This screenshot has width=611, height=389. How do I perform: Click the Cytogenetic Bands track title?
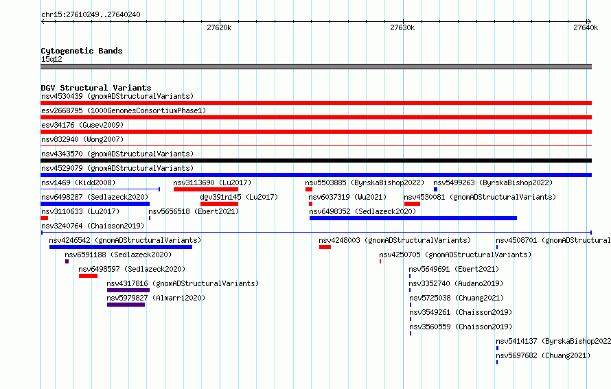tap(82, 51)
